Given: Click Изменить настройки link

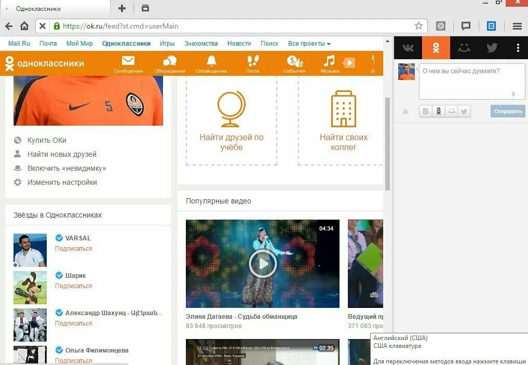Looking at the screenshot, I should (62, 182).
